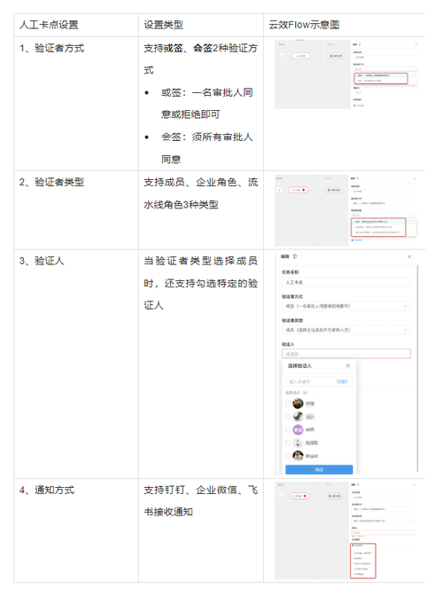This screenshot has width=443, height=589.
Task: Click the fourth member's avatar icon
Action: [298, 443]
